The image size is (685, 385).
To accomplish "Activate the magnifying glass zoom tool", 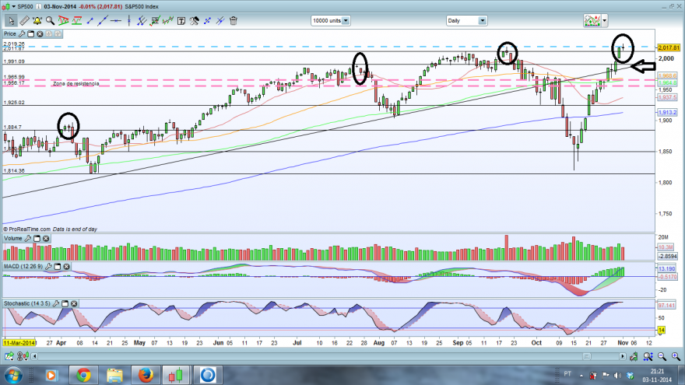I will coord(51,20).
